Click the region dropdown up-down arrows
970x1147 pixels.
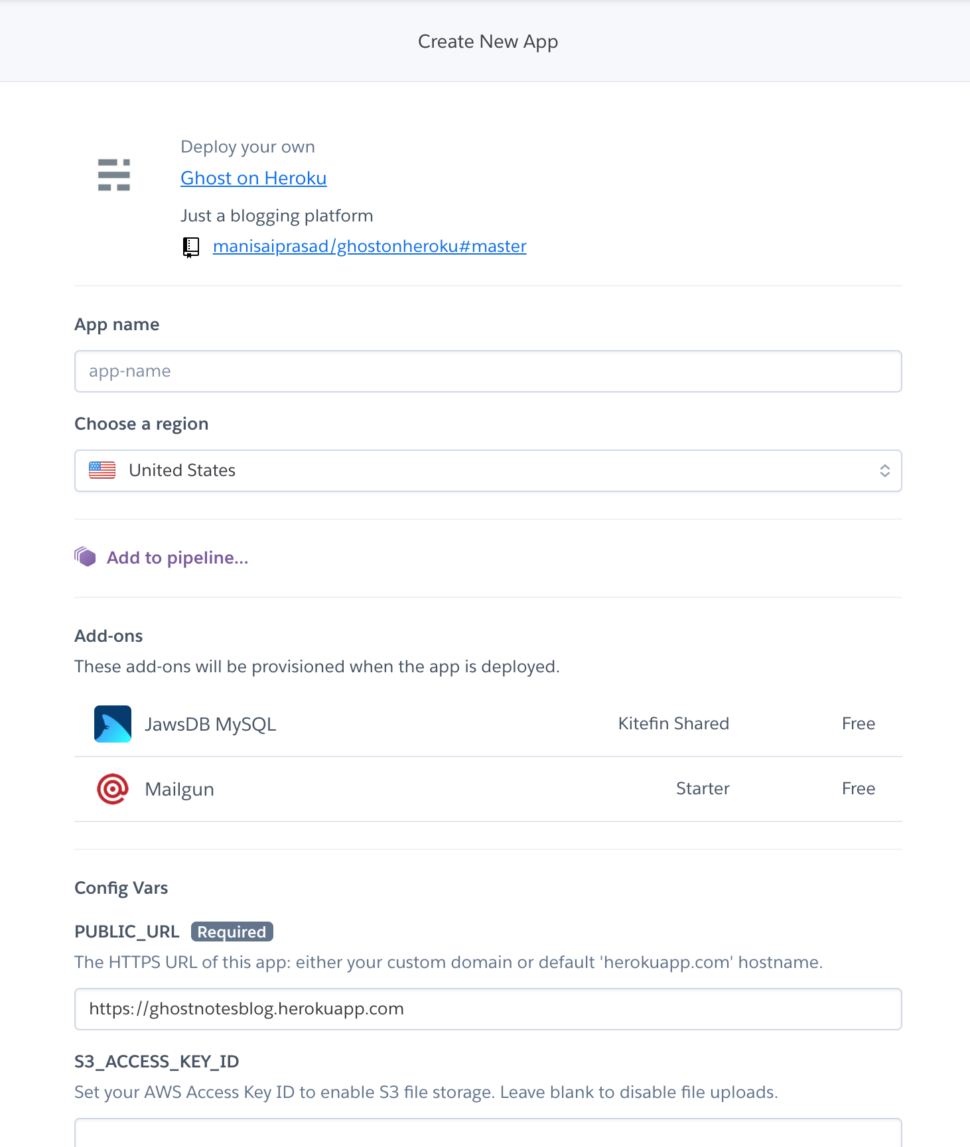(884, 471)
